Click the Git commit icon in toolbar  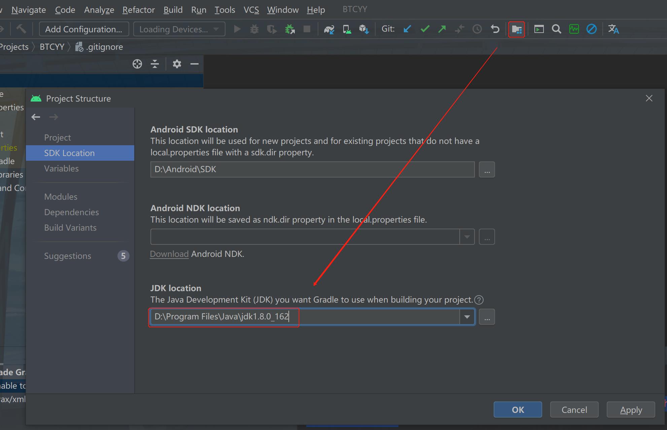425,29
